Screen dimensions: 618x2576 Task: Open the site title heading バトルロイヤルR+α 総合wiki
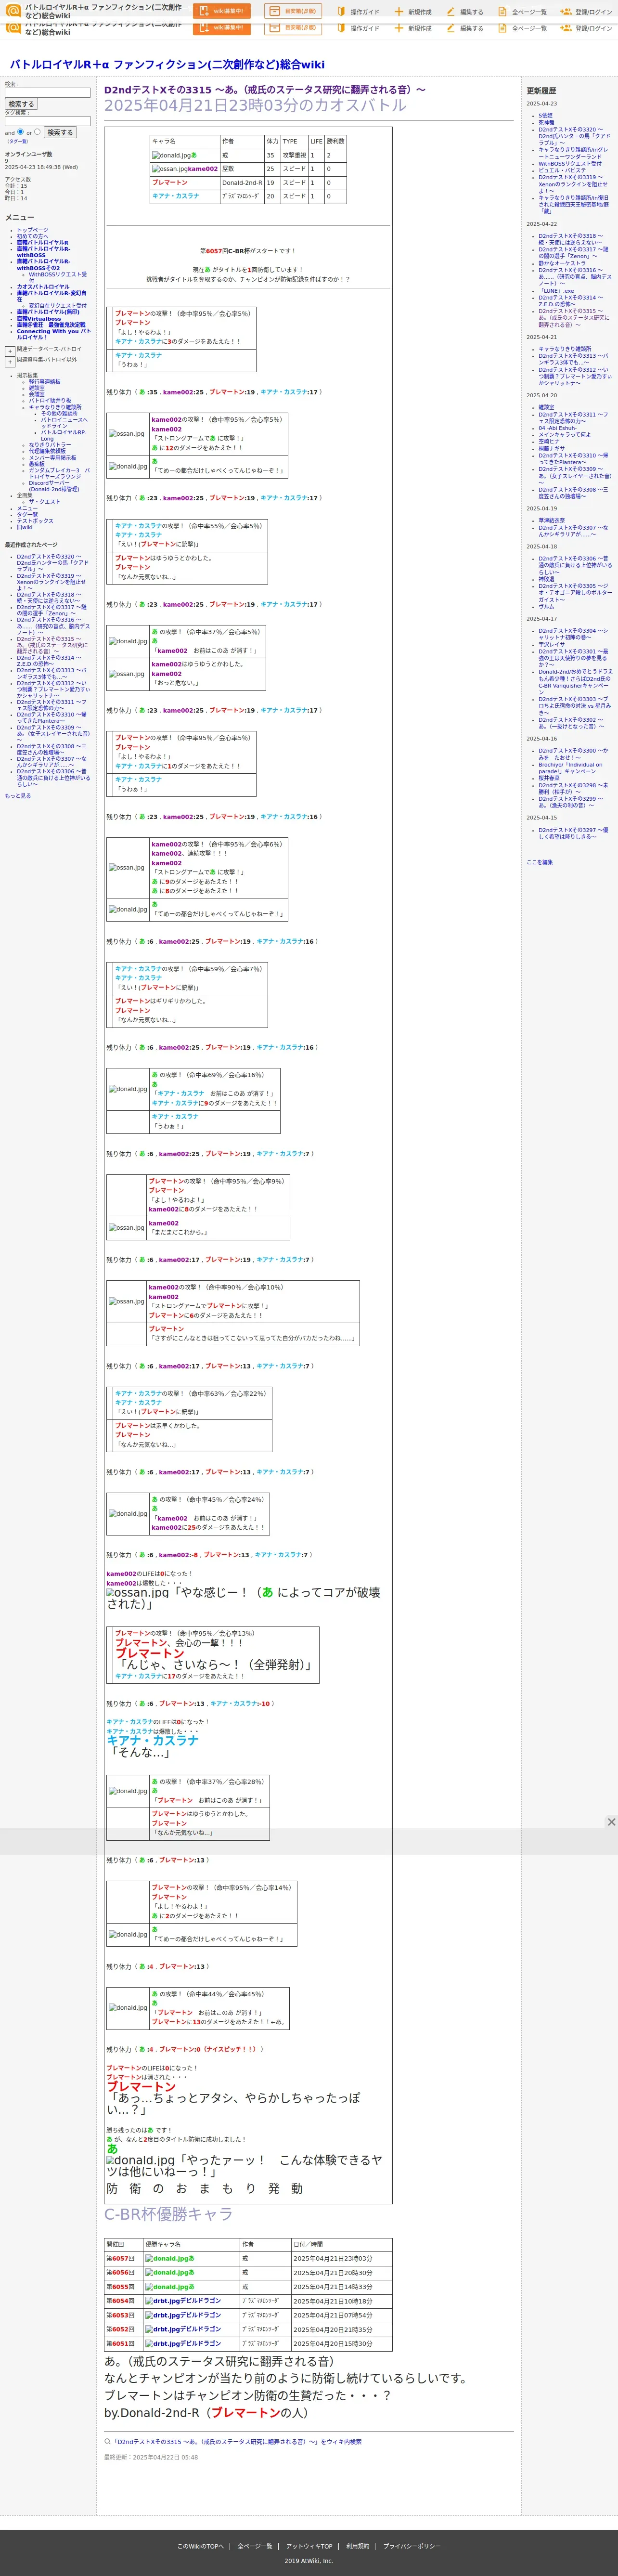pos(167,64)
